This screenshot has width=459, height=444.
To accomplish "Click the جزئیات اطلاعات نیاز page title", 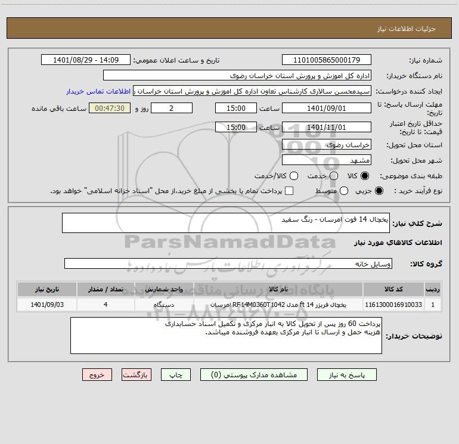I will point(407,29).
